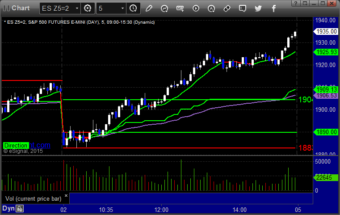Screen dimensions: 340x215
Task: Click the 50000 volume axis label
Action: click(x=323, y=161)
